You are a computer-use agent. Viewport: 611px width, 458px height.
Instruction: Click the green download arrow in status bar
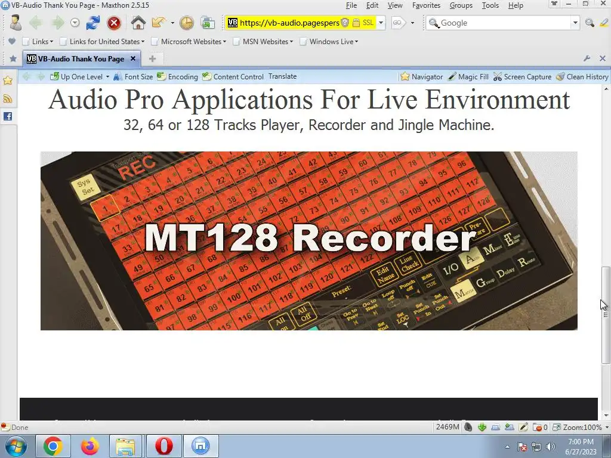pos(482,427)
